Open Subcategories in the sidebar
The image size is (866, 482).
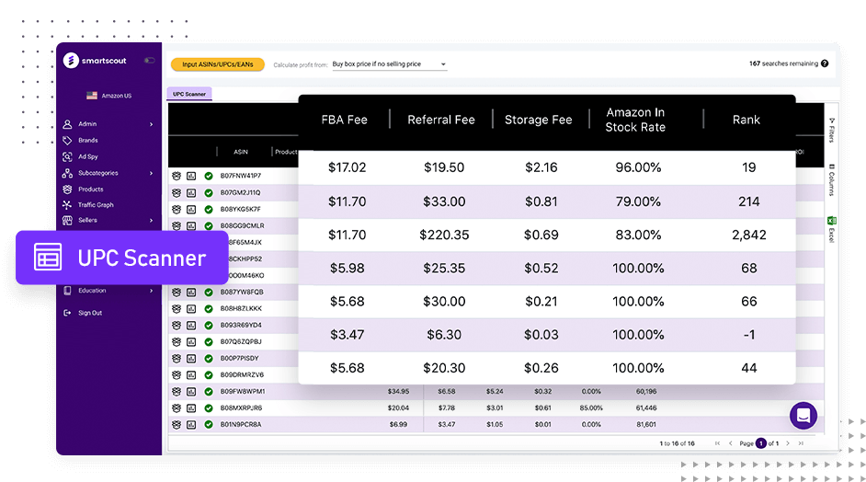coord(97,173)
